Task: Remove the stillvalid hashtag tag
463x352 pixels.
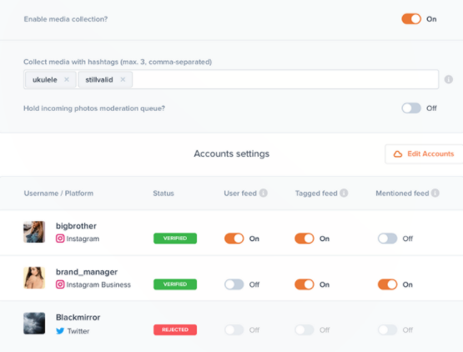Action: (x=123, y=79)
